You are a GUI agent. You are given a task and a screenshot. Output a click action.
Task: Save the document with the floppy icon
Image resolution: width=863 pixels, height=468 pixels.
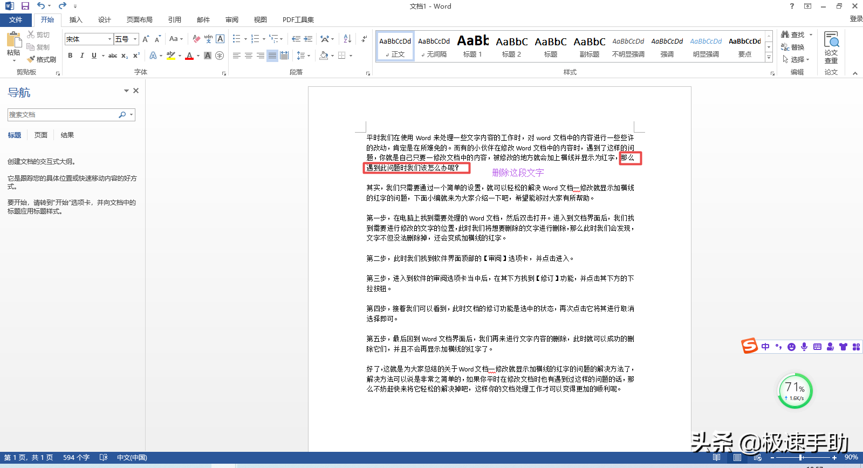25,6
